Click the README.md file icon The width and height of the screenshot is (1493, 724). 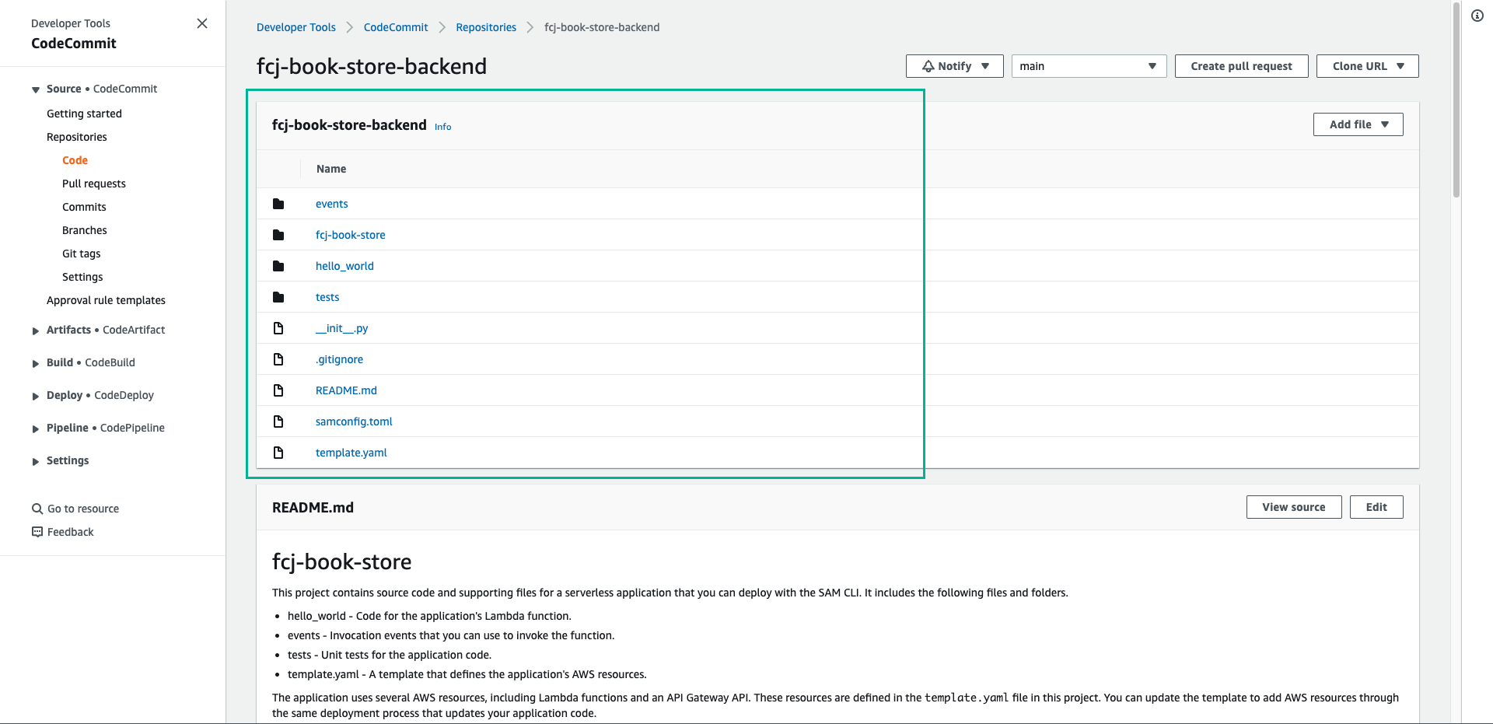coord(278,390)
